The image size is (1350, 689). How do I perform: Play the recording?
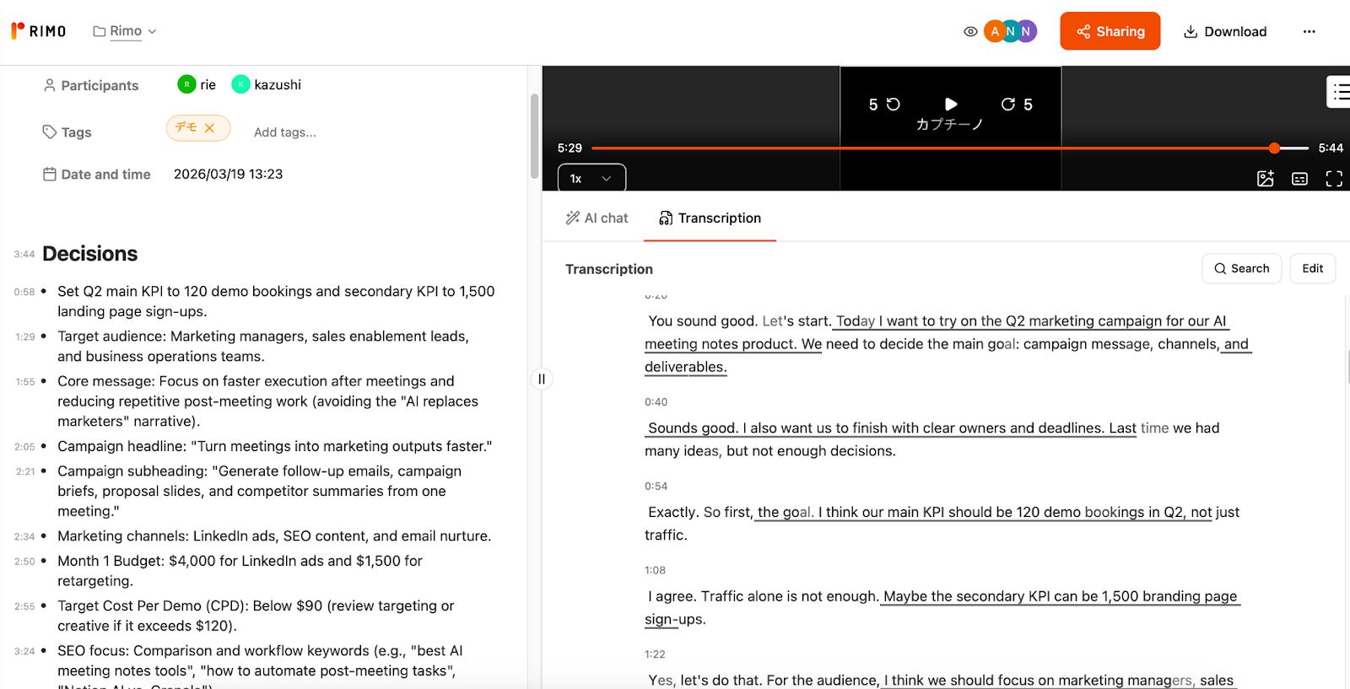(x=951, y=105)
